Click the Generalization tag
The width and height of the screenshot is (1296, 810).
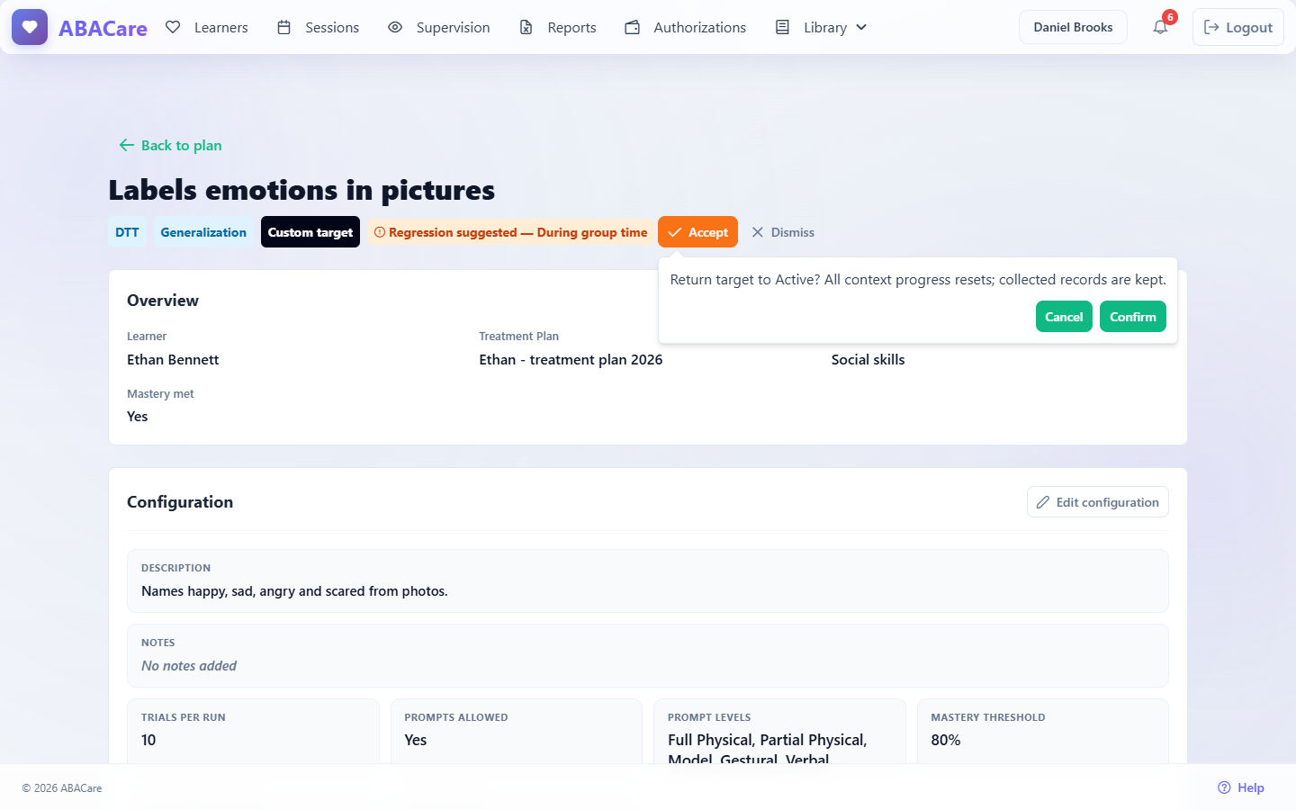pos(203,232)
